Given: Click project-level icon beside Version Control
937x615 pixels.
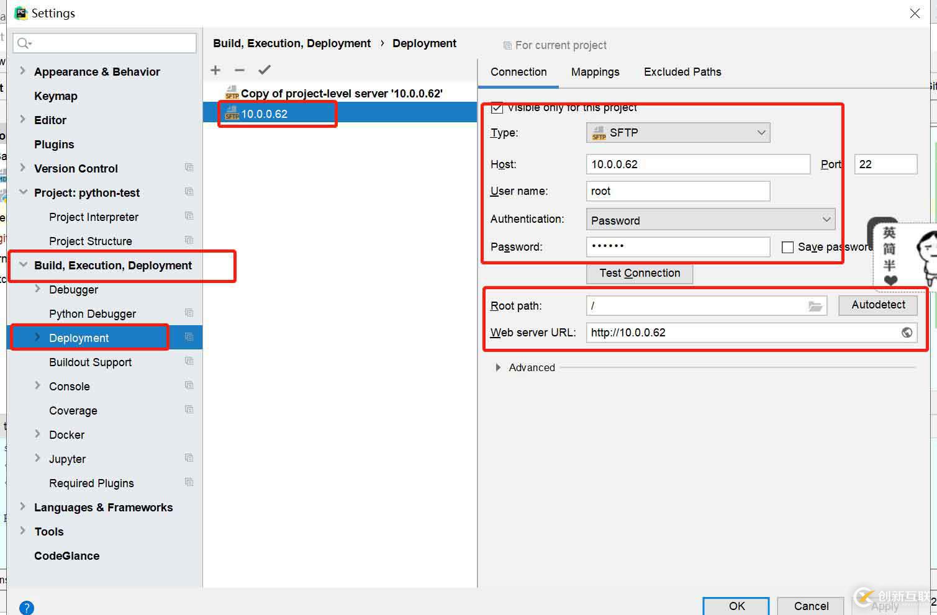Looking at the screenshot, I should point(189,168).
